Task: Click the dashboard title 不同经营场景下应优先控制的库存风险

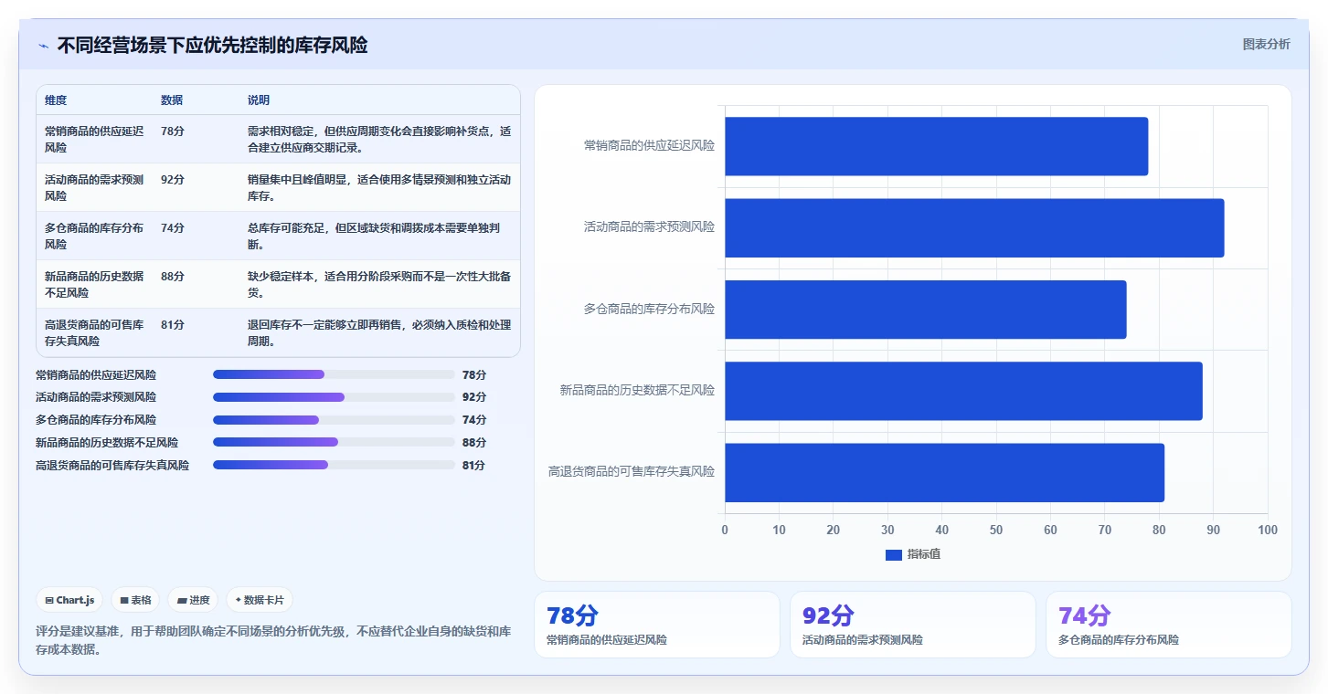Action: pyautogui.click(x=213, y=45)
